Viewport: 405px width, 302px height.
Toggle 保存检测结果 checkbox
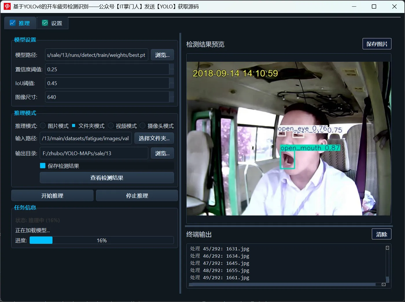click(43, 166)
